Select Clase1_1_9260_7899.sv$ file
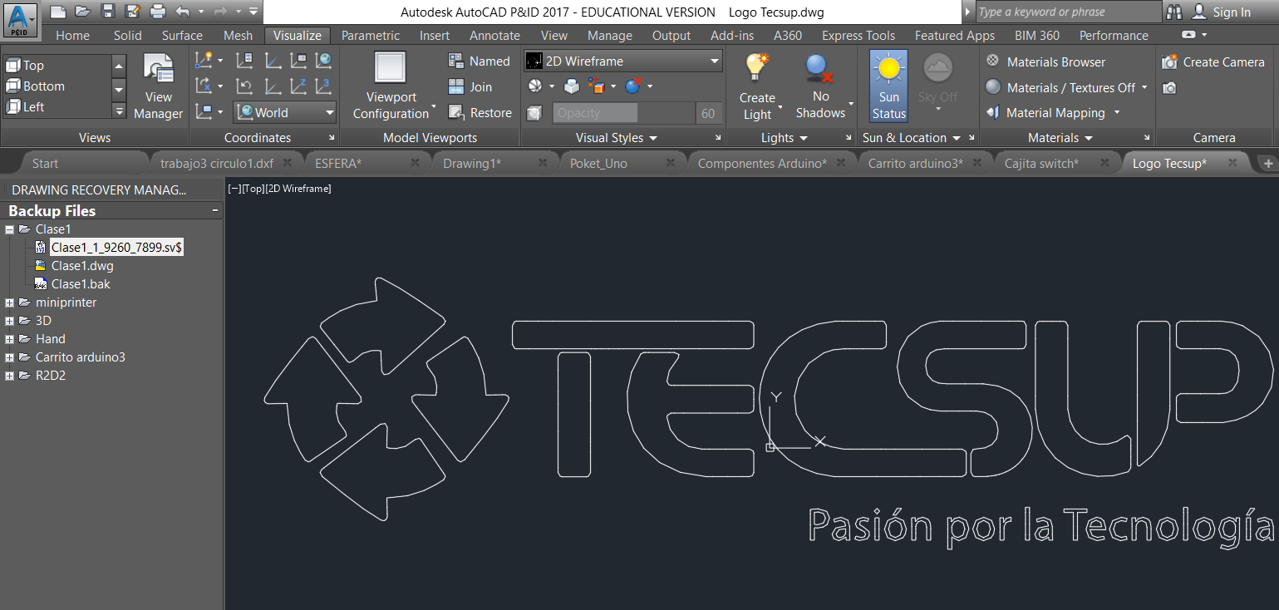Viewport: 1279px width, 610px height. [x=116, y=247]
